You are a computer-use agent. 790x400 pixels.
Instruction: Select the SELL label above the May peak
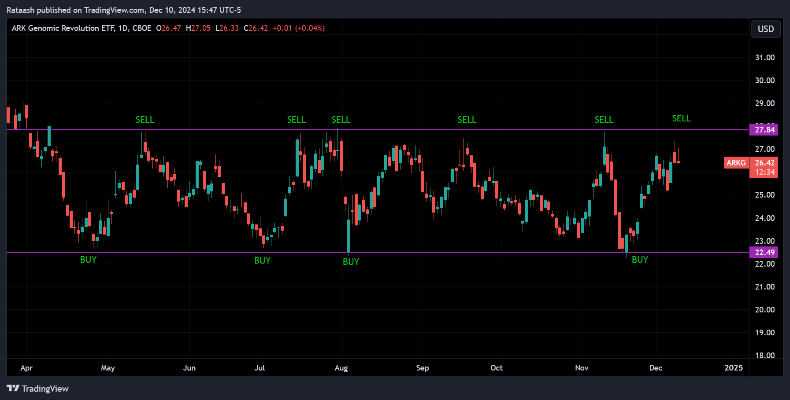pyautogui.click(x=145, y=120)
